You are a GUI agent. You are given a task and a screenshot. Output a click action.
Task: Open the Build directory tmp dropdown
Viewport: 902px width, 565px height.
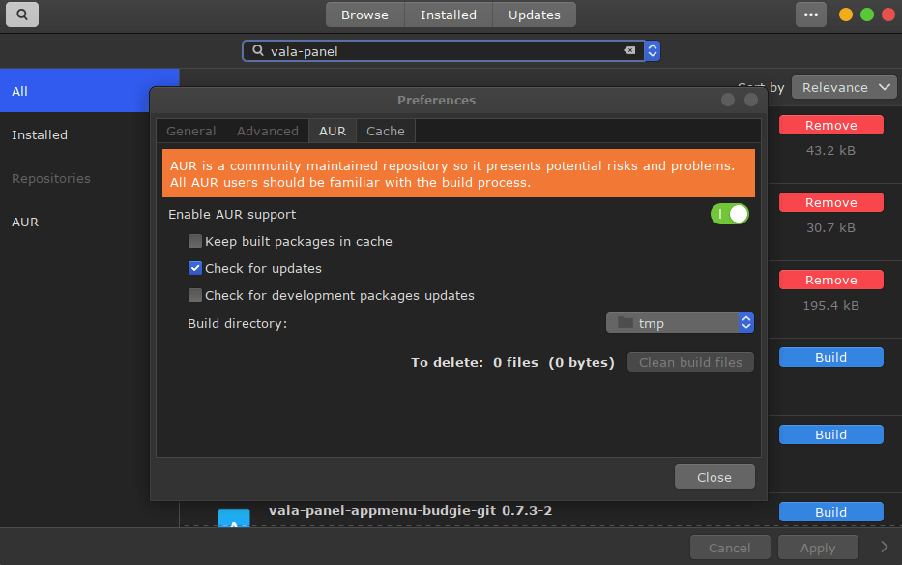pyautogui.click(x=680, y=323)
